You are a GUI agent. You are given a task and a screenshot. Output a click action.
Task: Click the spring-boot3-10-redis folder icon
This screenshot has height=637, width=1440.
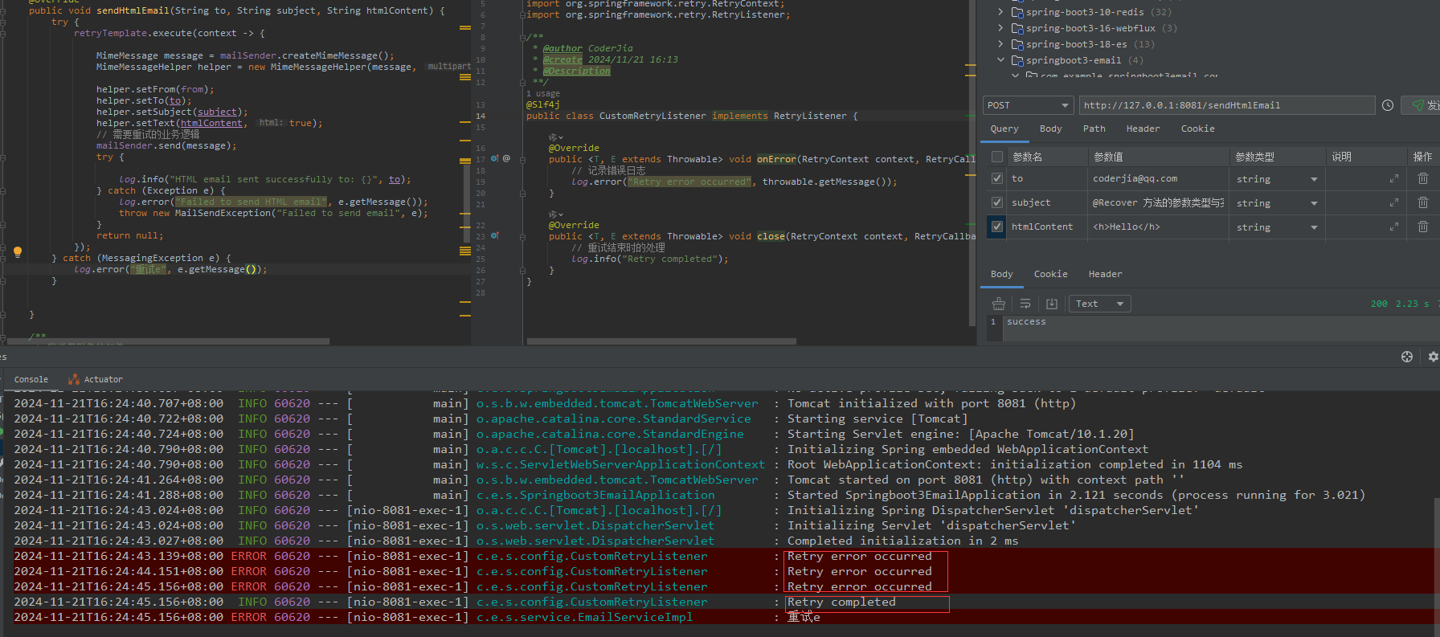coord(1017,12)
